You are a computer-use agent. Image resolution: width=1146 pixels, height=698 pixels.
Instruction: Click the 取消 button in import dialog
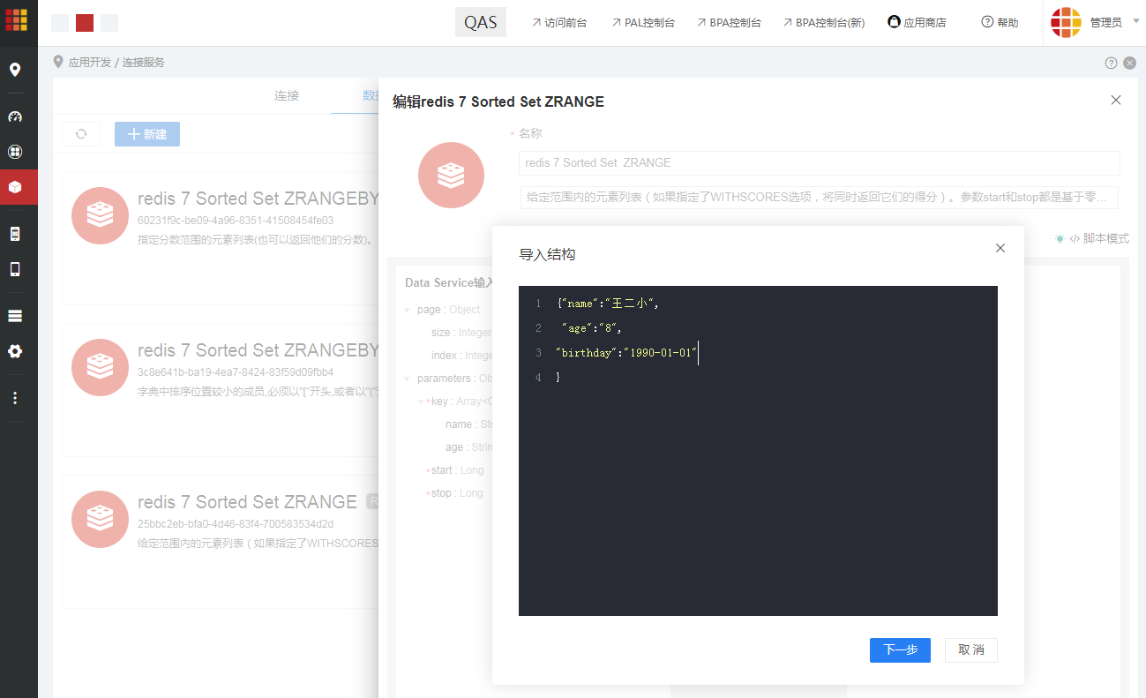[x=970, y=650]
